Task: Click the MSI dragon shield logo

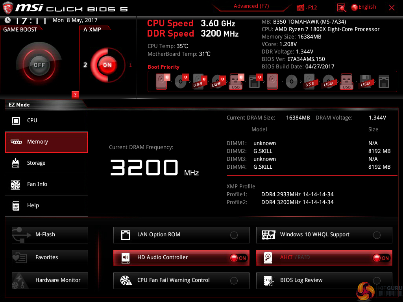Action: pyautogui.click(x=8, y=8)
